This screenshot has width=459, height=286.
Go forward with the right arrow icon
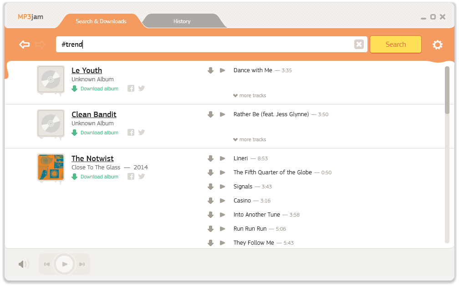click(x=40, y=44)
